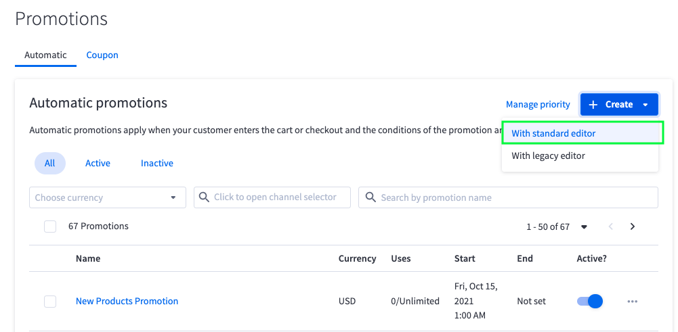This screenshot has width=678, height=332.
Task: Click the magnifier icon in channel selector
Action: (204, 197)
